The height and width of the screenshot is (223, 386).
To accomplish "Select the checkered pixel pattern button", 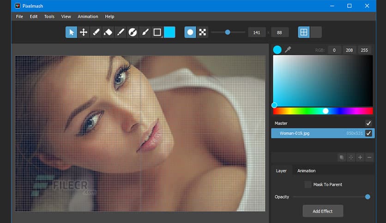I will point(202,32).
